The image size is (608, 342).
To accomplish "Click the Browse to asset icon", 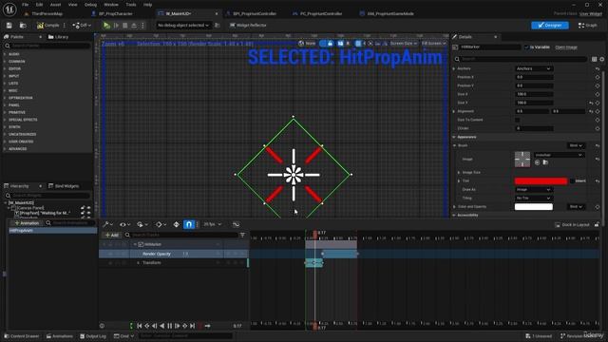I will point(23,26).
